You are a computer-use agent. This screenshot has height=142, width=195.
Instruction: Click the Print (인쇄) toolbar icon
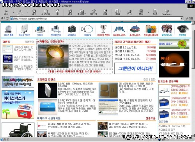coord(129,12)
